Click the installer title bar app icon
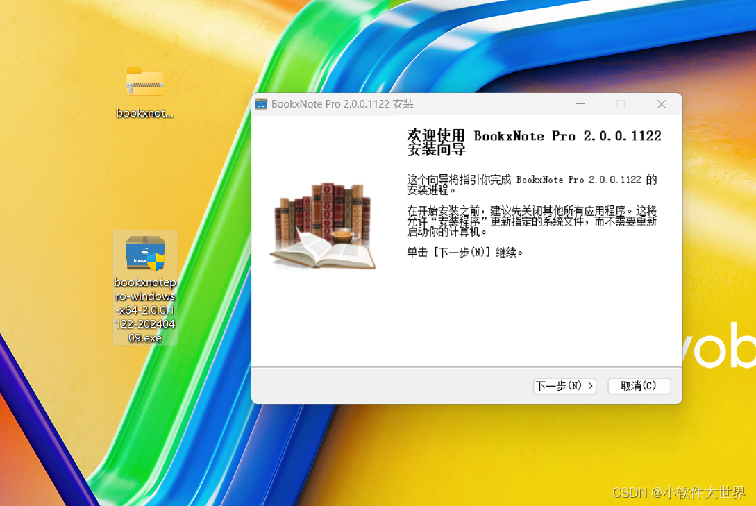The width and height of the screenshot is (756, 506). click(261, 104)
